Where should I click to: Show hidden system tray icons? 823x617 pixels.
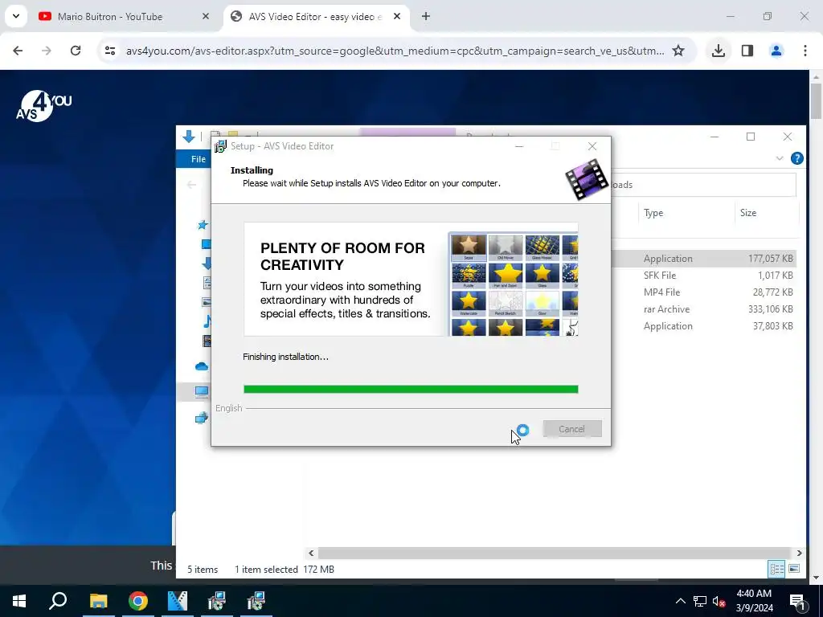pos(680,601)
